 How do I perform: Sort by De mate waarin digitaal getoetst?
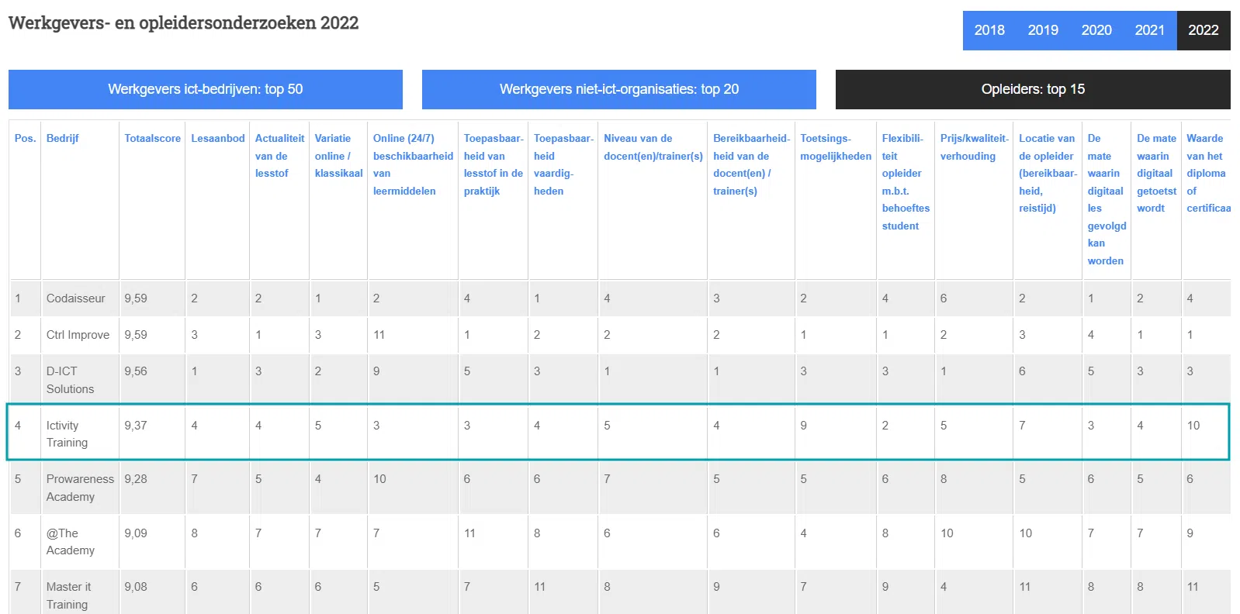tap(1156, 173)
